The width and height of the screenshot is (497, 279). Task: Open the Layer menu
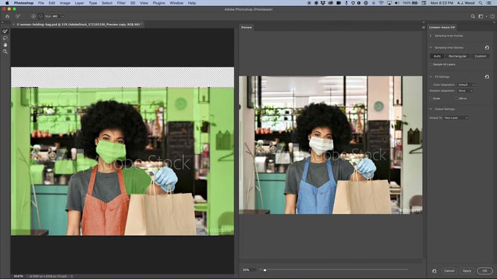coord(80,3)
